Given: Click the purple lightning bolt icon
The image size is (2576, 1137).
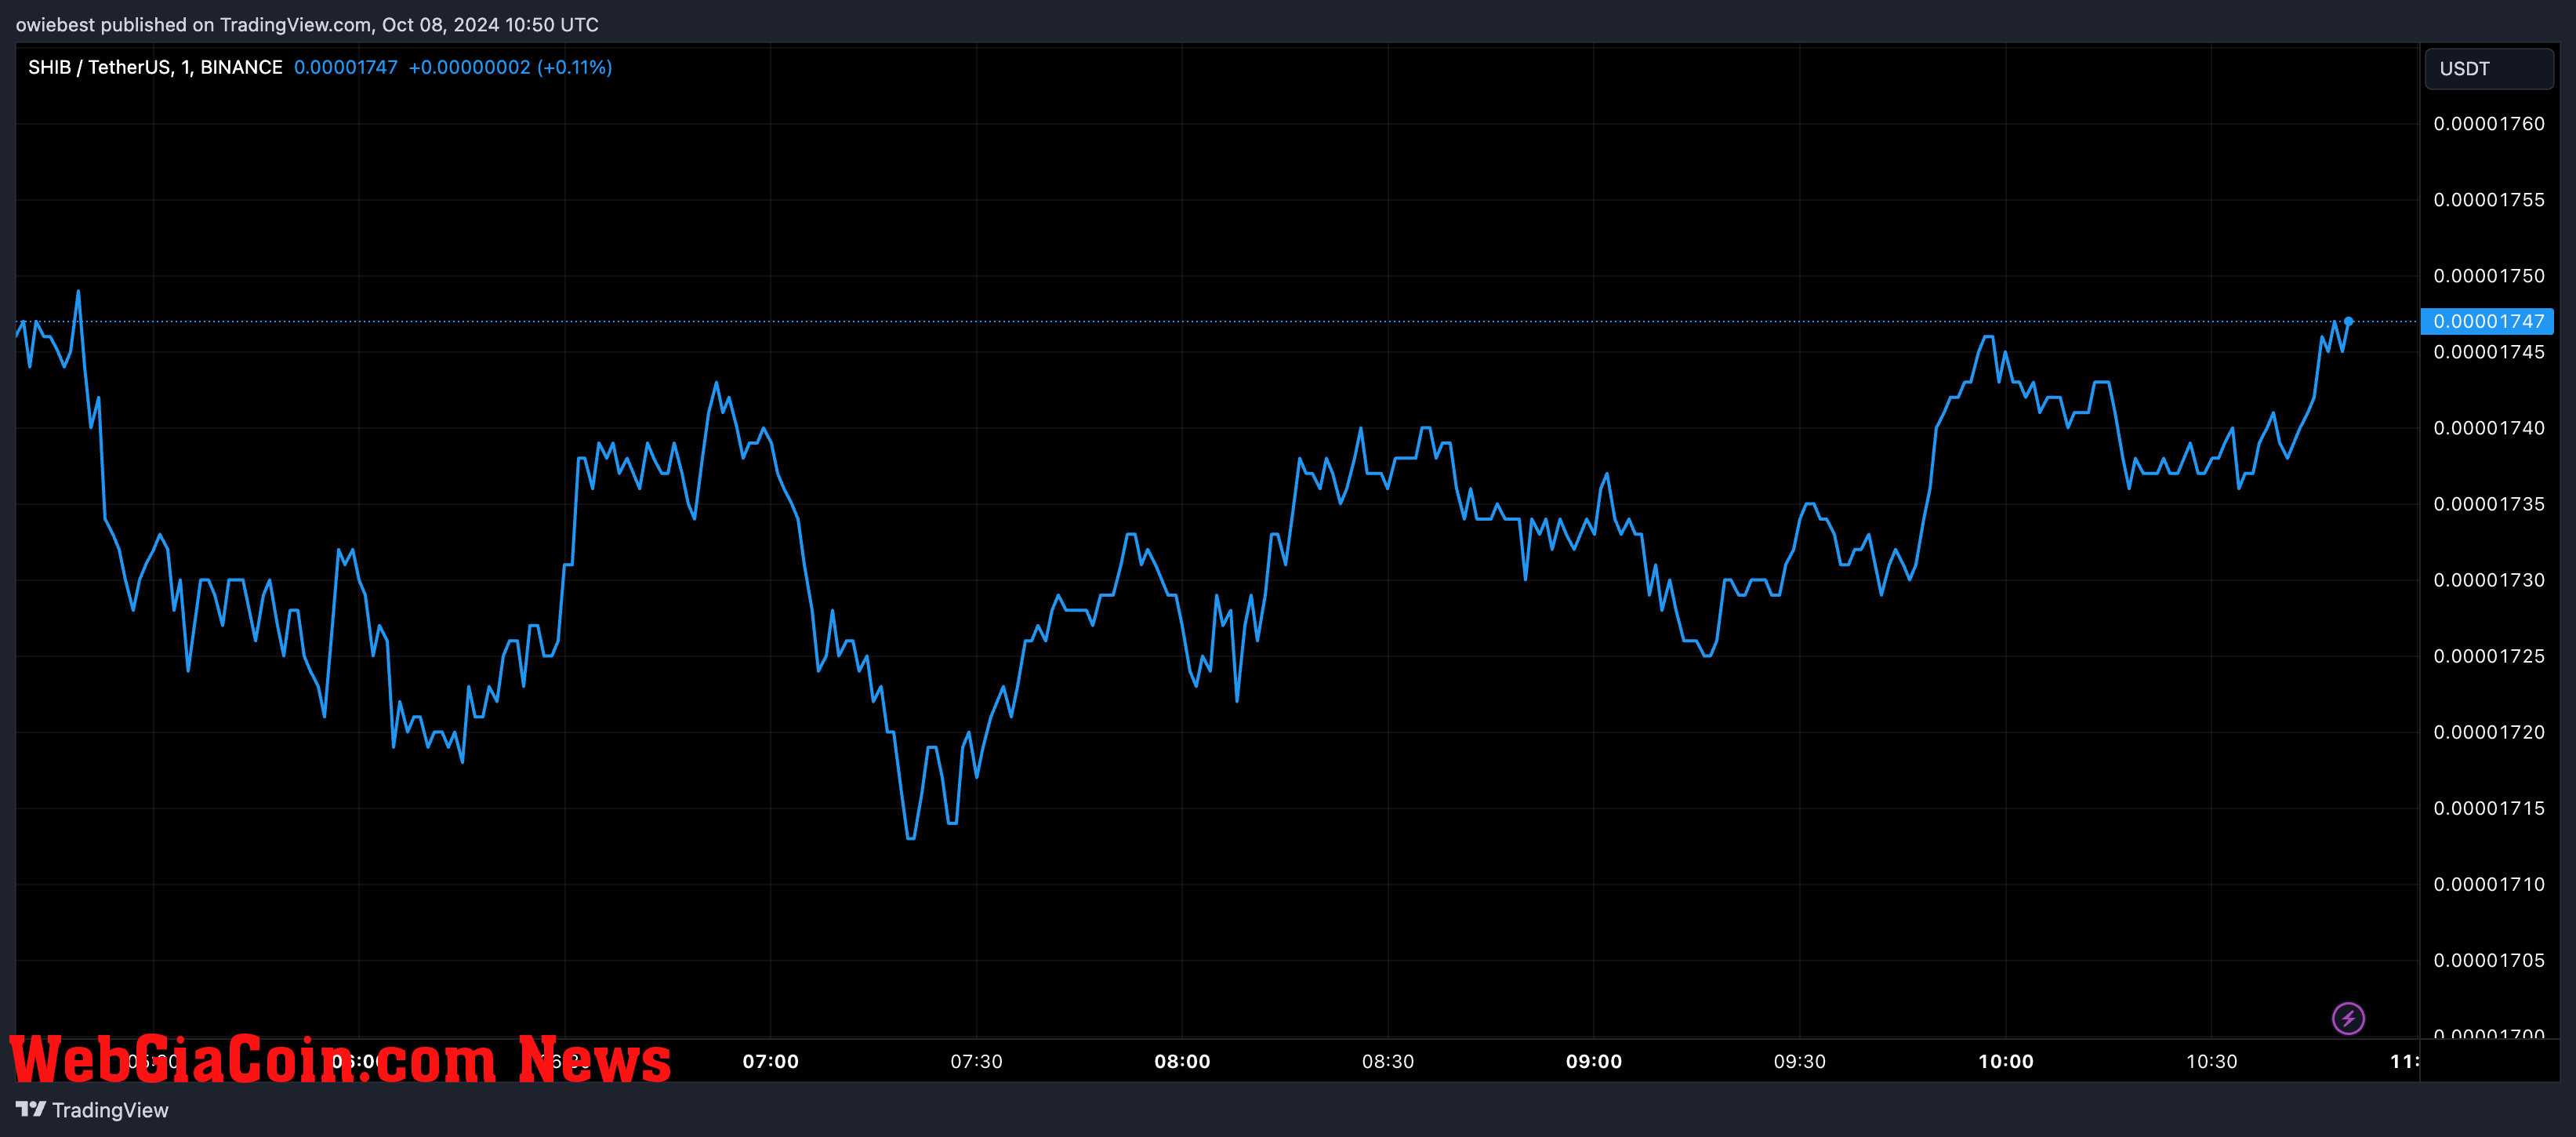Looking at the screenshot, I should [x=2348, y=1018].
